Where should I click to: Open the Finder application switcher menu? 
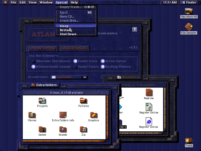point(189,3)
